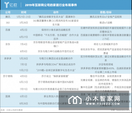This screenshot has height=113, width=132.
Task: Click the 意图/目标 column header
Action: pyautogui.click(x=106, y=12)
